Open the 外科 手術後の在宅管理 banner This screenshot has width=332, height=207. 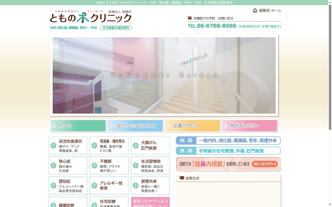[x=228, y=151]
